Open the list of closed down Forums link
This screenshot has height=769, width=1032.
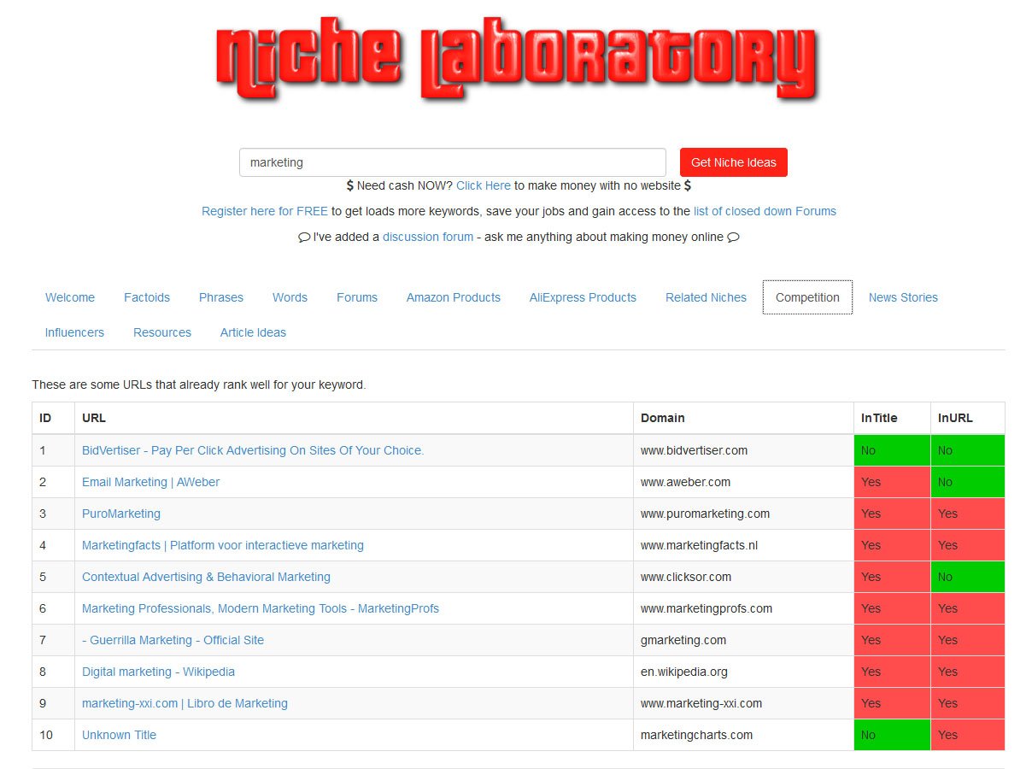(765, 211)
